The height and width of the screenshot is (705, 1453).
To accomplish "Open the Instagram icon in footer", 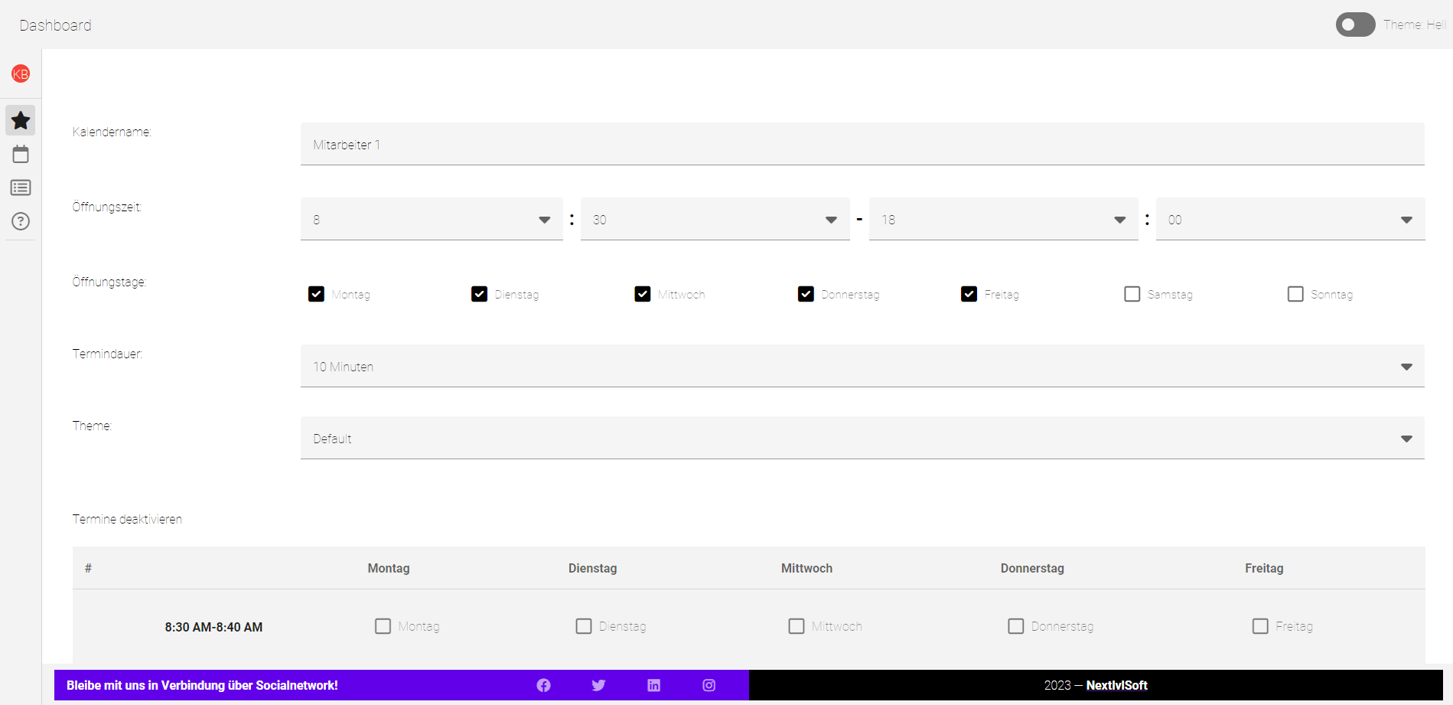I will click(x=709, y=685).
